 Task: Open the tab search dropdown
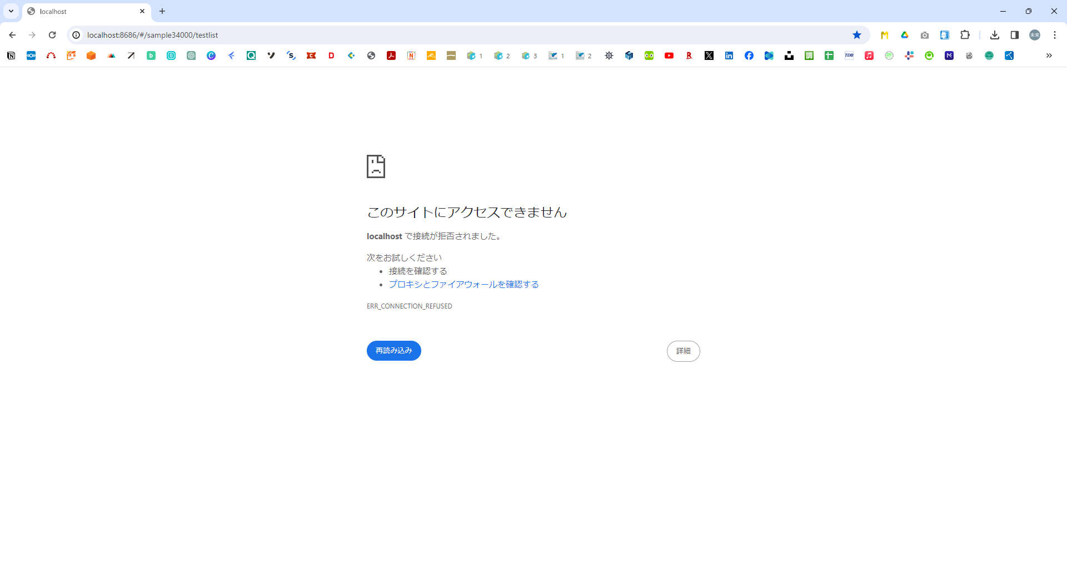(x=11, y=11)
